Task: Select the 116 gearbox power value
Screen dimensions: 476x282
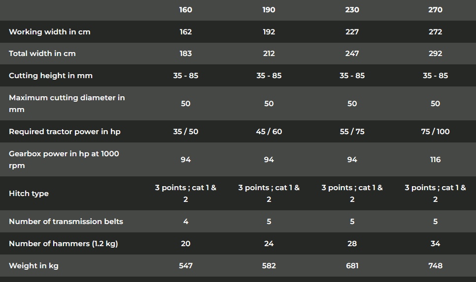Action: (x=436, y=160)
